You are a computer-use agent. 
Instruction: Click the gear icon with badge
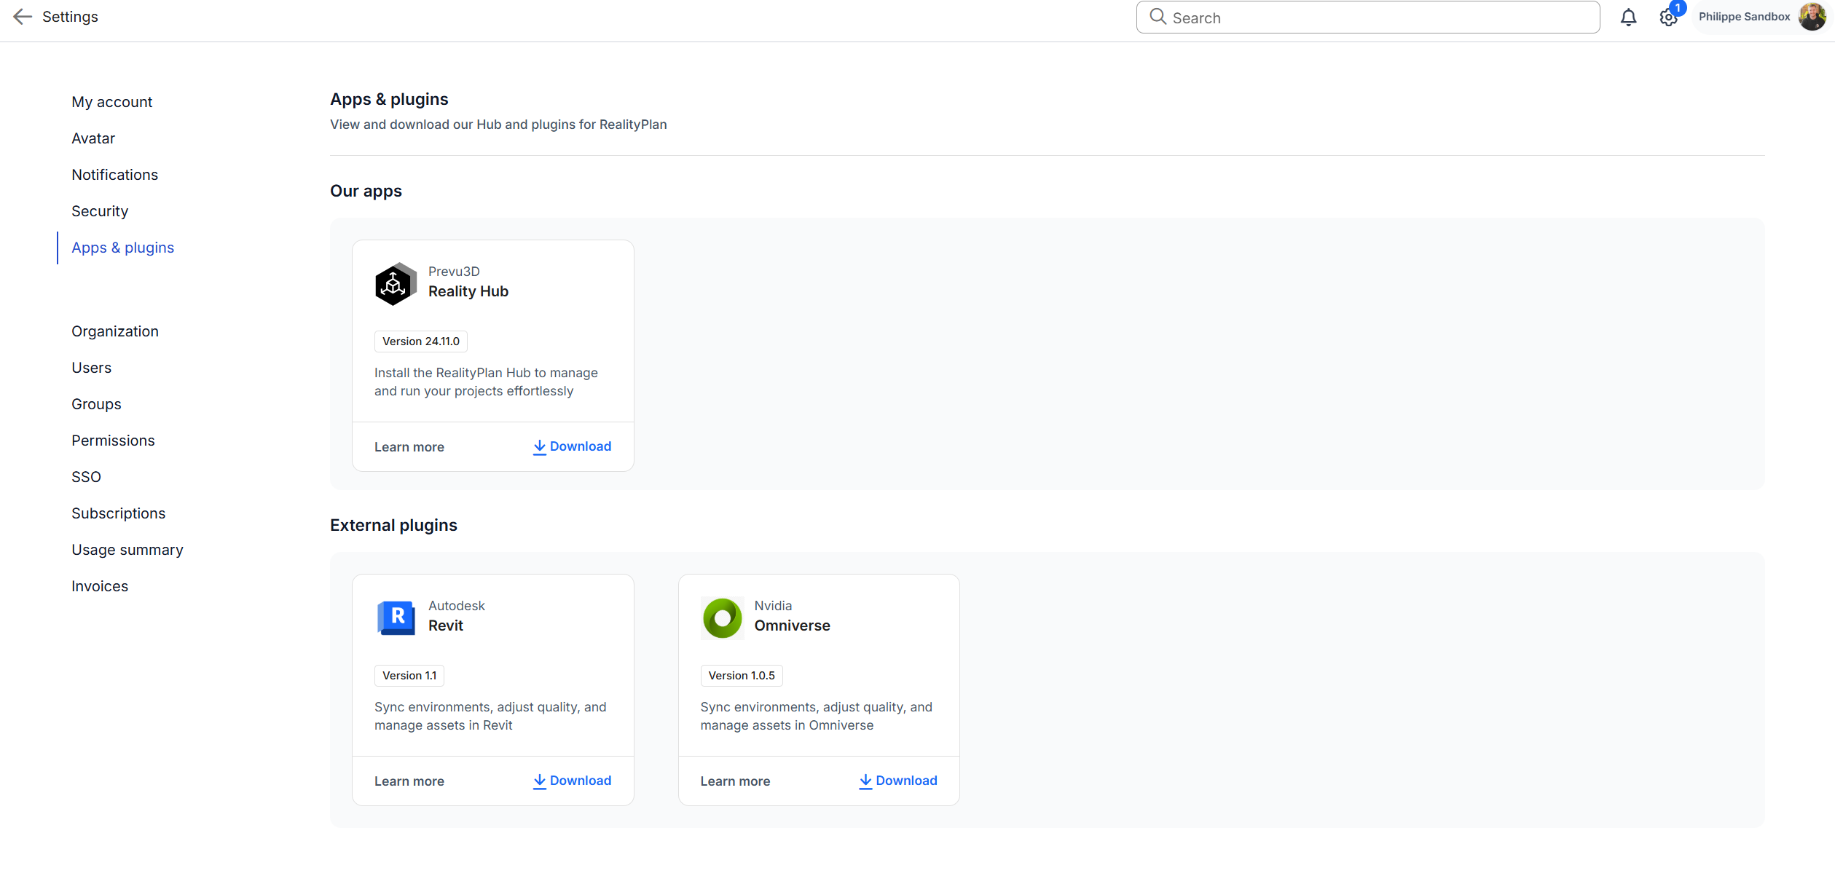pyautogui.click(x=1667, y=17)
